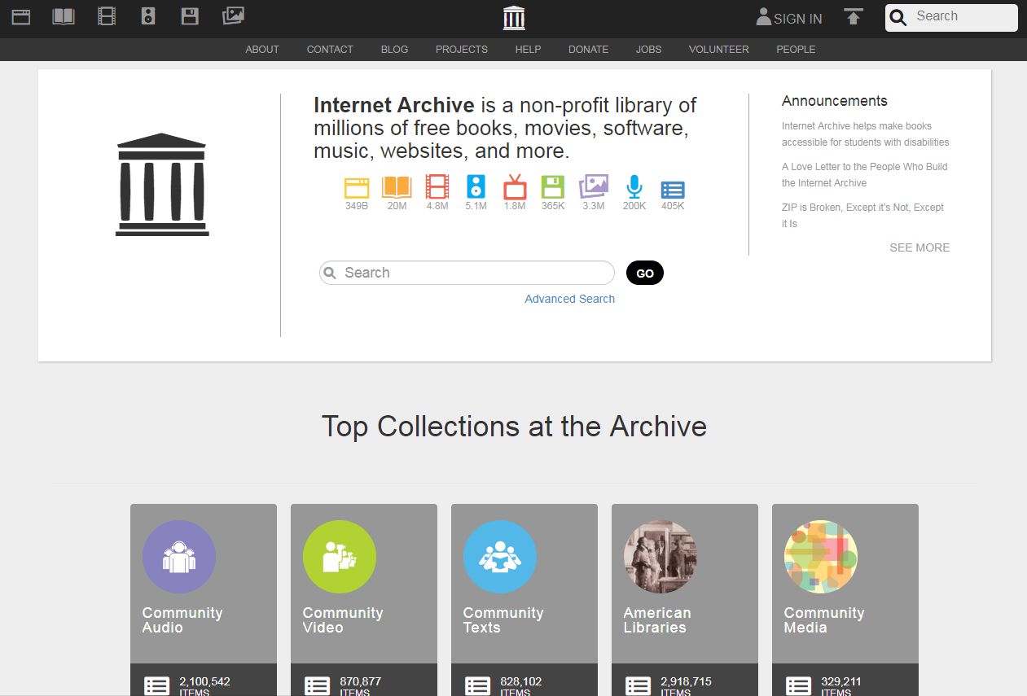This screenshot has height=696, width=1027.
Task: Open the Video film icon in top bar
Action: (x=107, y=16)
